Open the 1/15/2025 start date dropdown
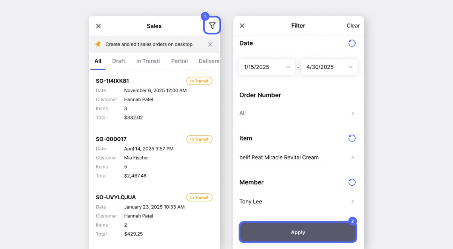The height and width of the screenshot is (249, 453). click(x=267, y=67)
